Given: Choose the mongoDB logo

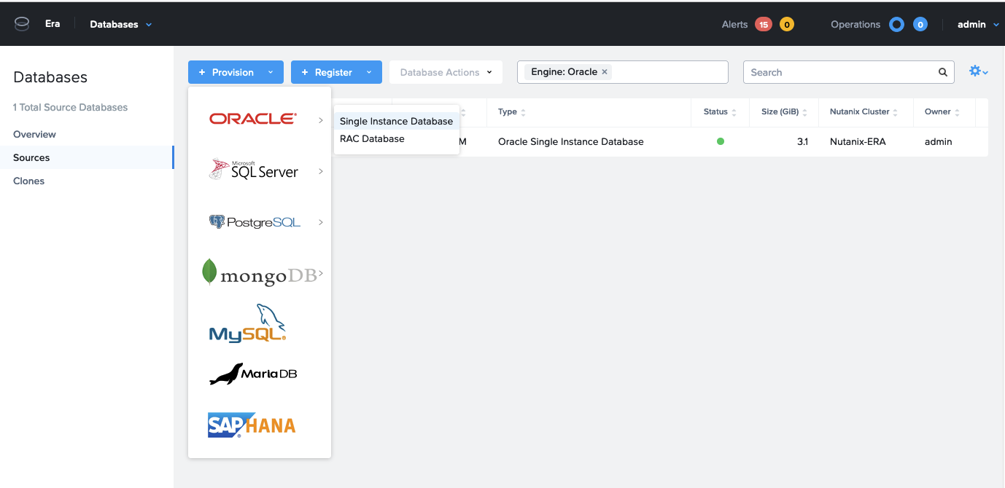Looking at the screenshot, I should pyautogui.click(x=260, y=272).
